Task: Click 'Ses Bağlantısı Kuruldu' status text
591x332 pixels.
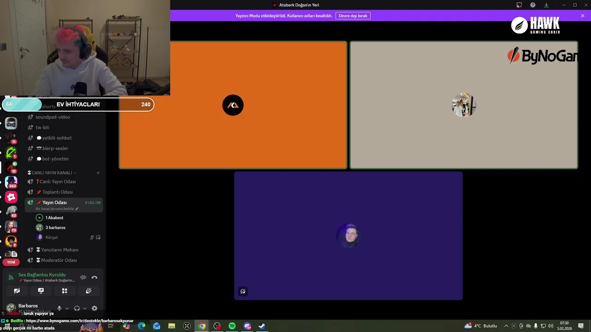Action: click(x=42, y=275)
